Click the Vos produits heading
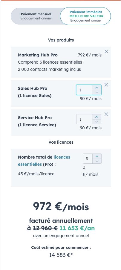The image size is (121, 270). tap(61, 40)
